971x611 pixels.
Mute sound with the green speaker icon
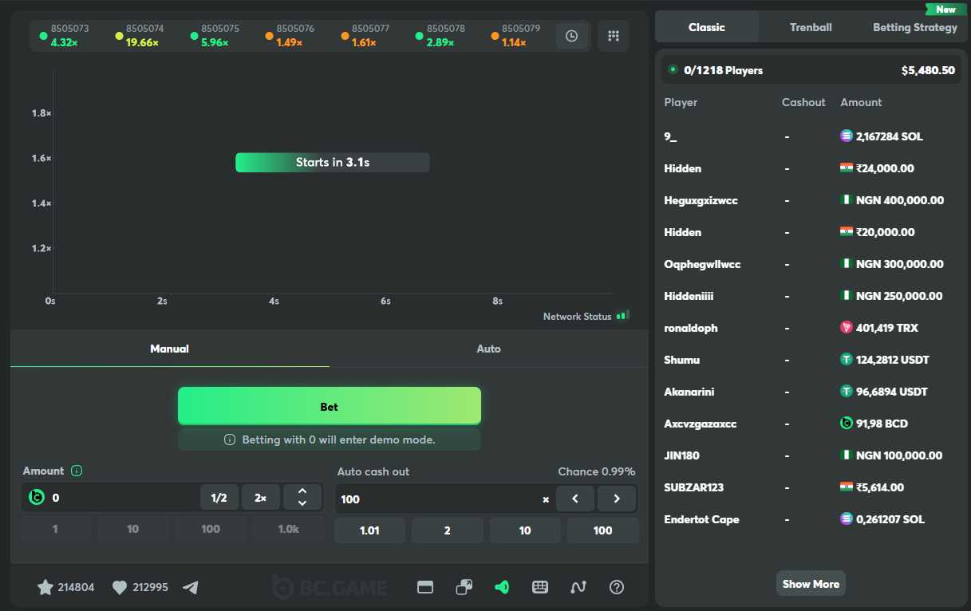point(502,587)
